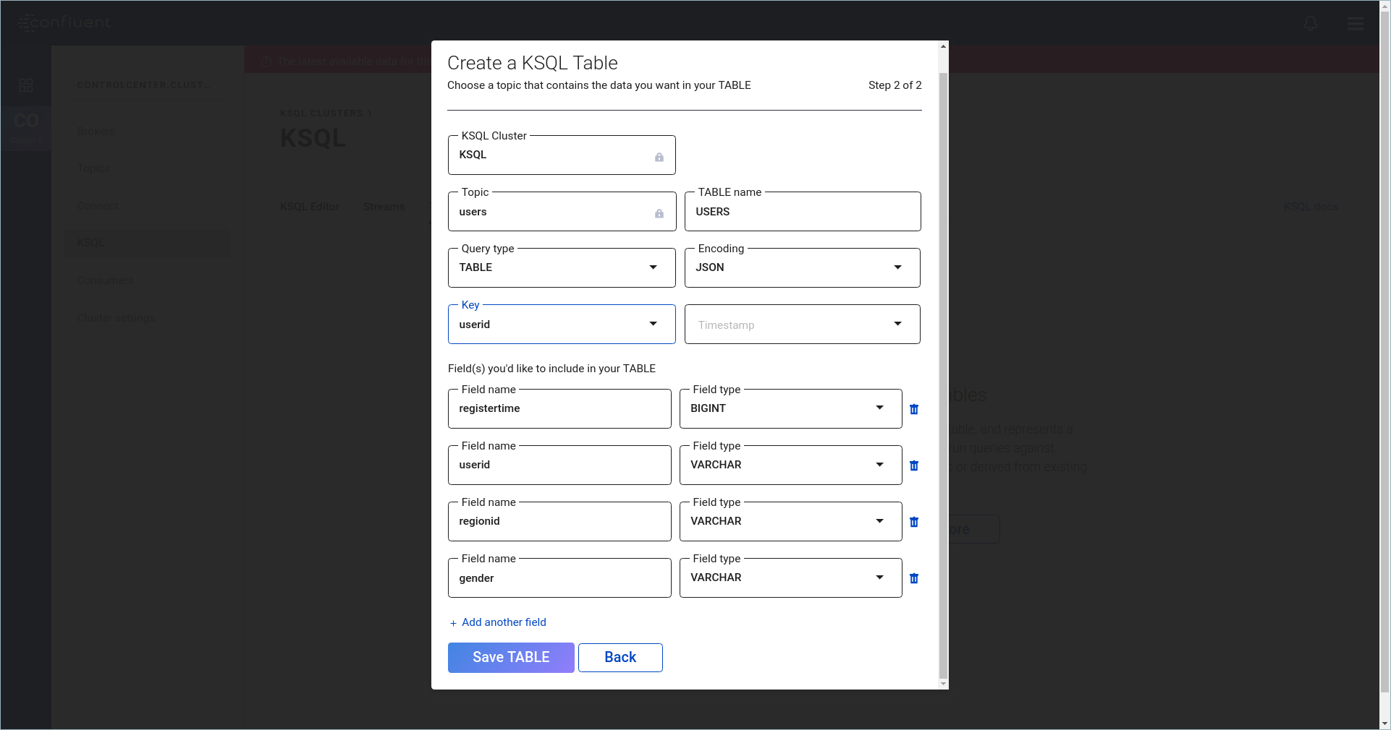Click the regionid field name input
The height and width of the screenshot is (730, 1391).
click(559, 521)
